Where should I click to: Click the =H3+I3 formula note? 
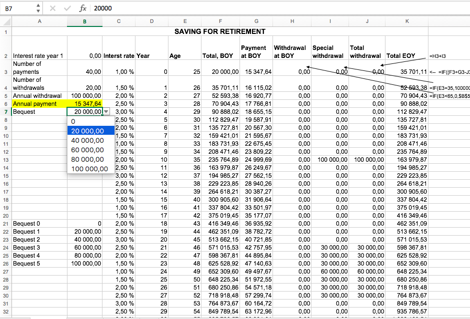(x=437, y=56)
